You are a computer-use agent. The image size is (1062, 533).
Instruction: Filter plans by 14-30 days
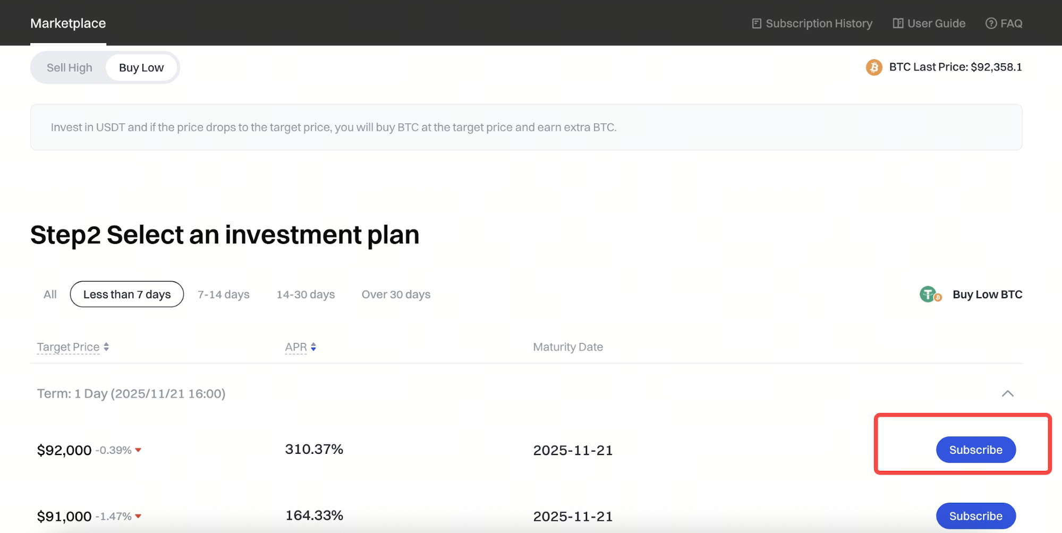[305, 294]
